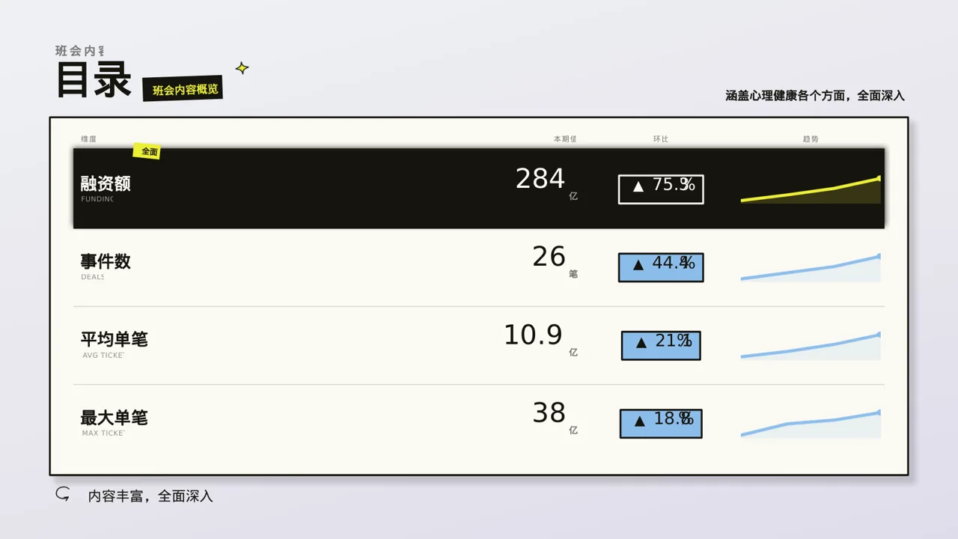Click the 目录 title heading

click(x=94, y=80)
